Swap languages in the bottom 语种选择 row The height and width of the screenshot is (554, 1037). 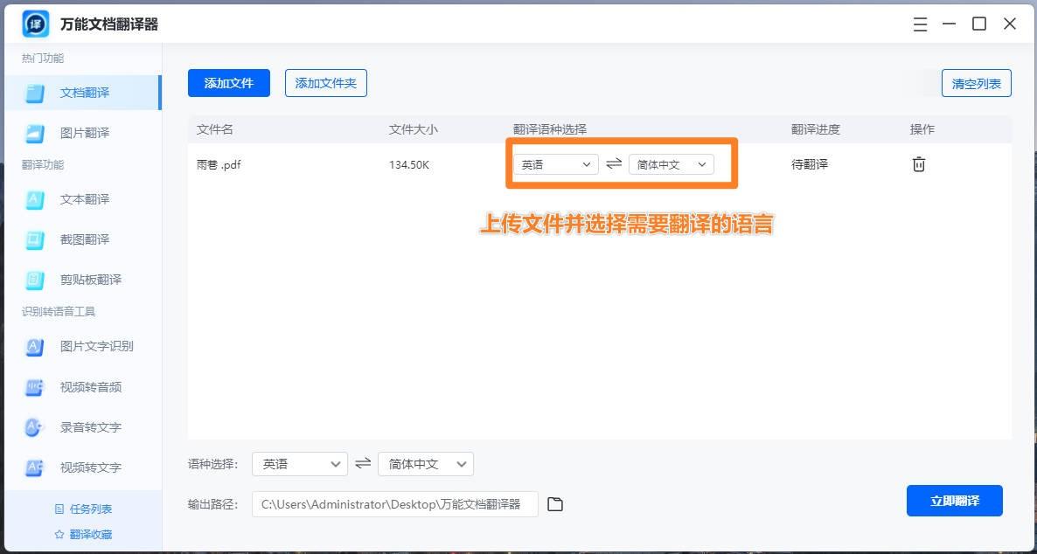click(x=363, y=464)
